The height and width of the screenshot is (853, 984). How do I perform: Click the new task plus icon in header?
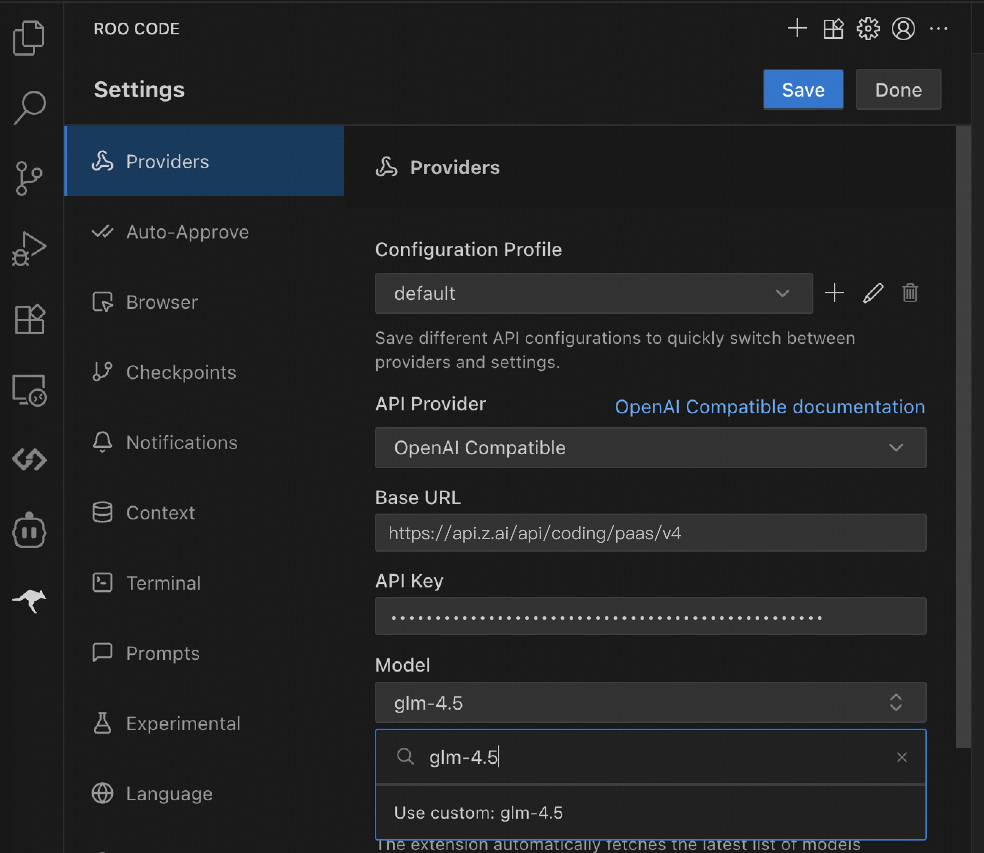797,29
